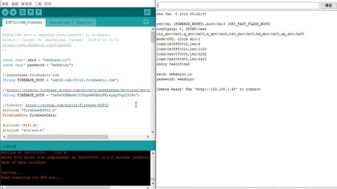Click the #include "FirebaseESP32.h" line
The height and width of the screenshot is (189, 337).
[x=29, y=110]
